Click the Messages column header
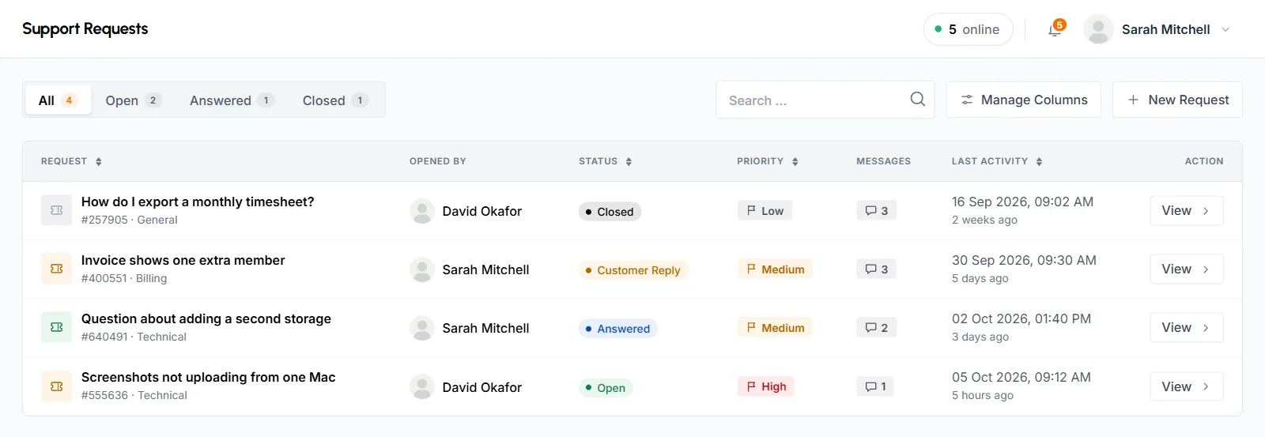Viewport: 1265px width, 437px height. point(884,161)
